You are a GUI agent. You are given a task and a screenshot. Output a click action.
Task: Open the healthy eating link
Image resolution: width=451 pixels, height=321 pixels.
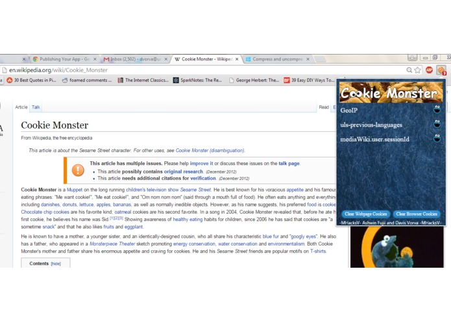(x=188, y=220)
